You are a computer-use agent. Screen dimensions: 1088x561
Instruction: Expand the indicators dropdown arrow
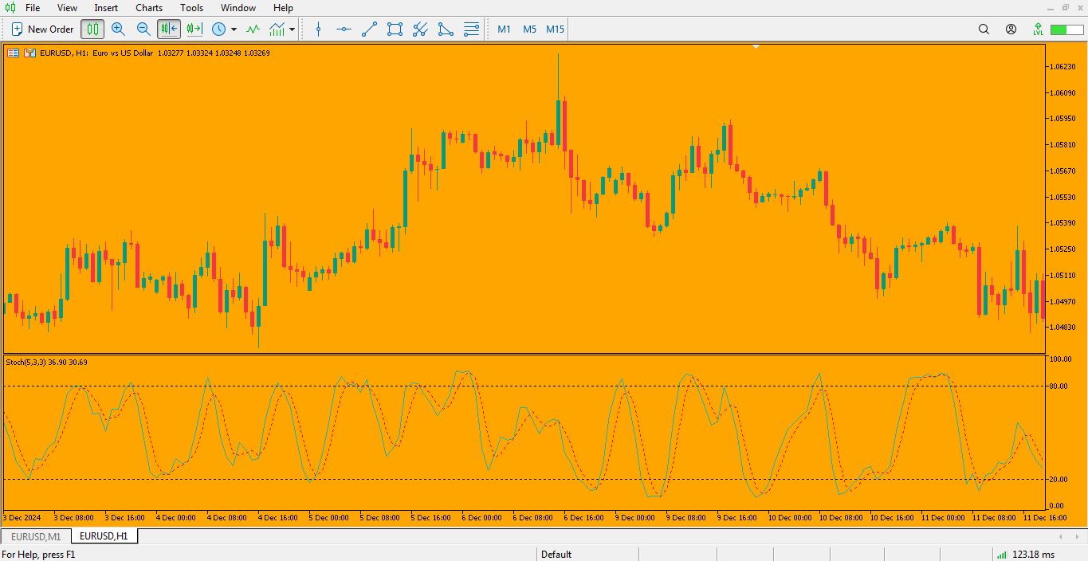pos(292,29)
